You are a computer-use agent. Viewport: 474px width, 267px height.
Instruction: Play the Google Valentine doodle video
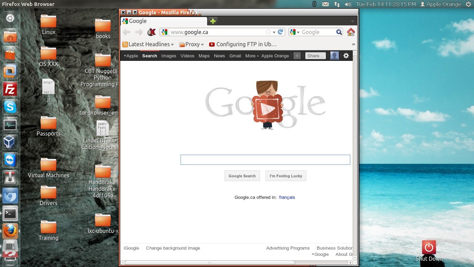[267, 110]
